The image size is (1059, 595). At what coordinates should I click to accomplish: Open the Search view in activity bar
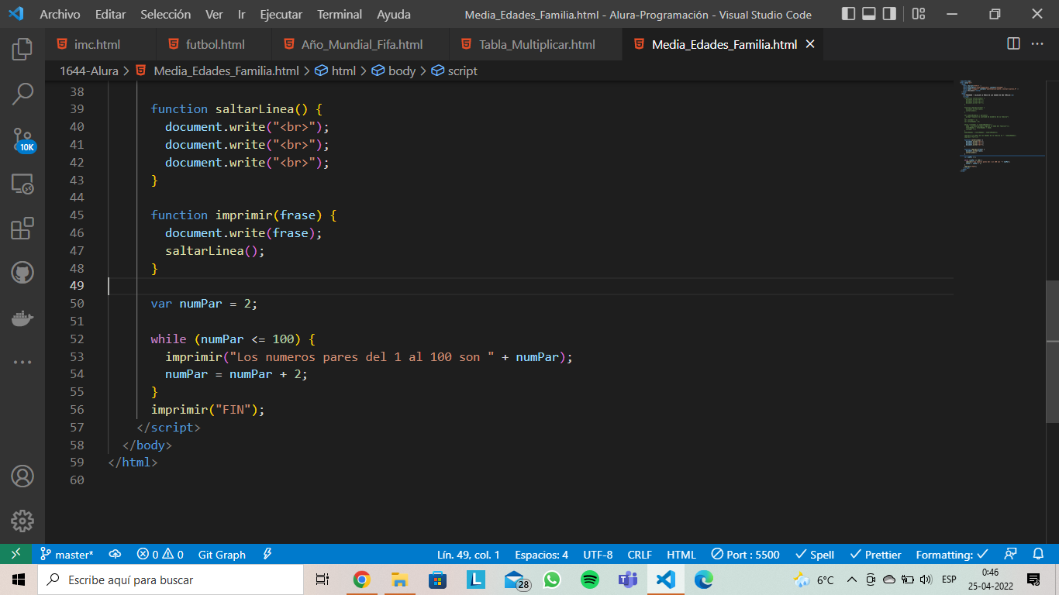(22, 94)
